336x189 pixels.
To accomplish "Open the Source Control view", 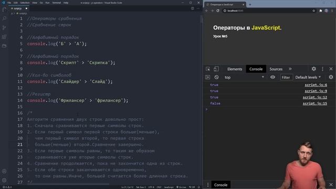I will [4, 28].
